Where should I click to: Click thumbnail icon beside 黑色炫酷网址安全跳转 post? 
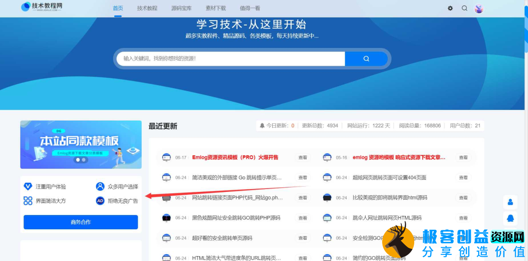point(167,218)
